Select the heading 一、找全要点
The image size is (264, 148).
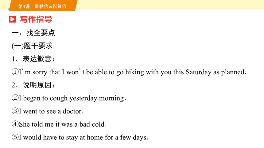tap(33, 32)
